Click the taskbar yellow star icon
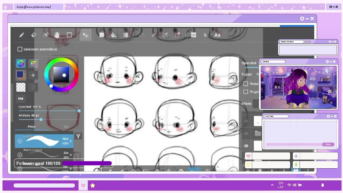This screenshot has height=193, width=343. tap(92, 185)
